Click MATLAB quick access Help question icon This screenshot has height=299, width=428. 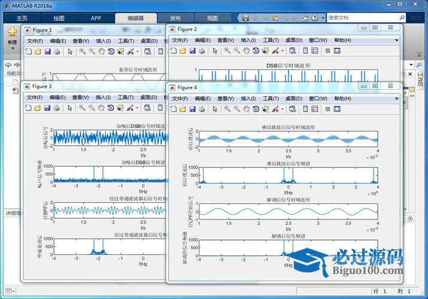315,18
